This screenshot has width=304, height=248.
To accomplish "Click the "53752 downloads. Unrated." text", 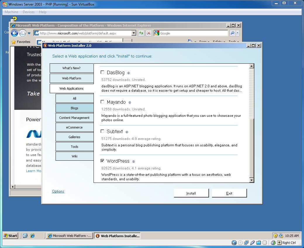I will click(x=123, y=80).
